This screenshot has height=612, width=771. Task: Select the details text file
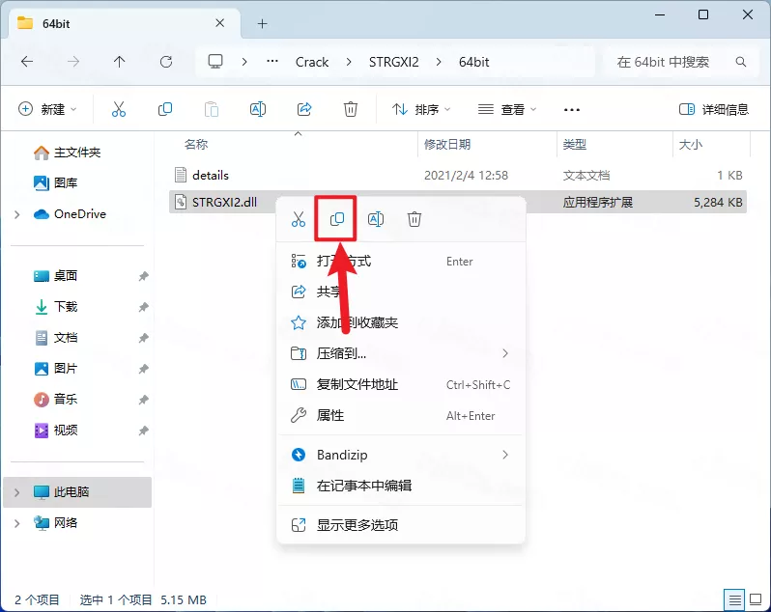pyautogui.click(x=211, y=176)
